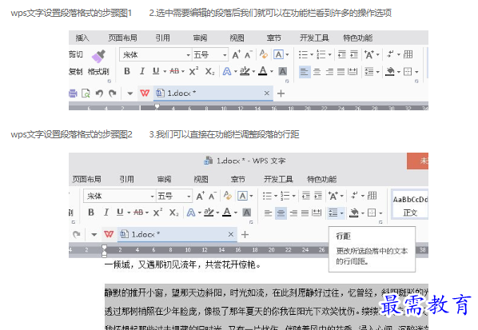Open 特色功能 tab in lower ribbon
The image size is (478, 330).
(321, 179)
